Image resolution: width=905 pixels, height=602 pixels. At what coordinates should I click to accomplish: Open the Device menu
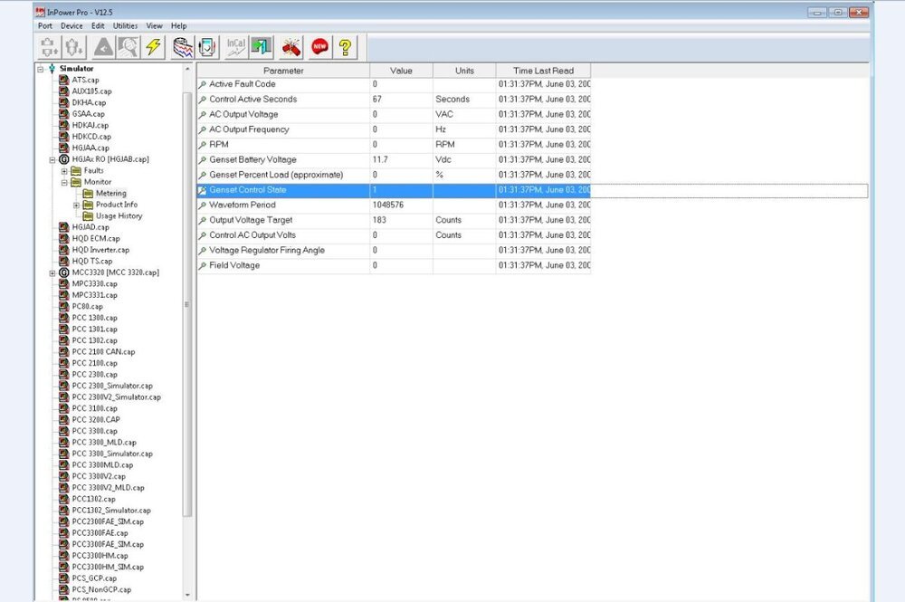[71, 26]
